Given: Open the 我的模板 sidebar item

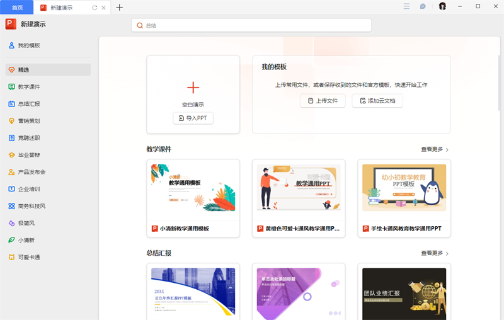Looking at the screenshot, I should [29, 45].
